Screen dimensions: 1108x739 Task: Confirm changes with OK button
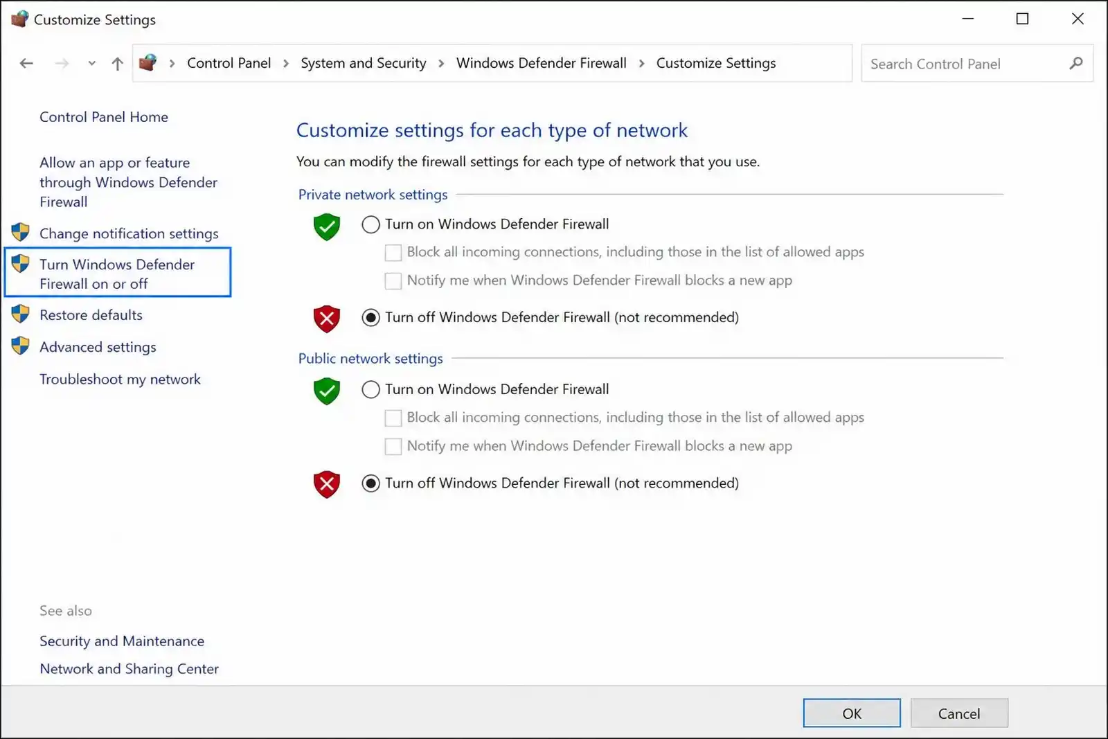tap(852, 713)
